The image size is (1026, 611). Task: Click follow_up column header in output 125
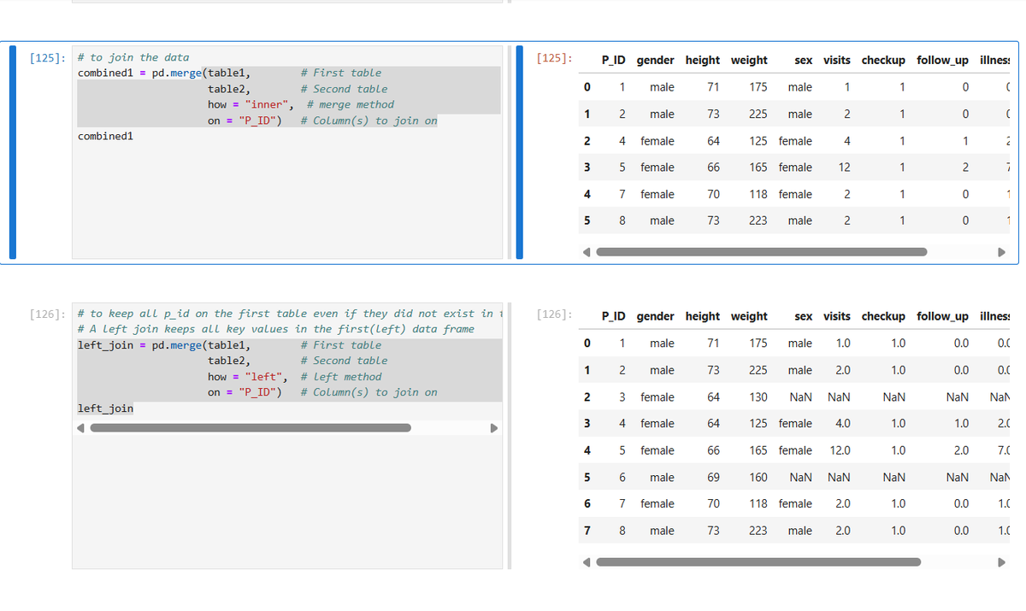tap(942, 60)
